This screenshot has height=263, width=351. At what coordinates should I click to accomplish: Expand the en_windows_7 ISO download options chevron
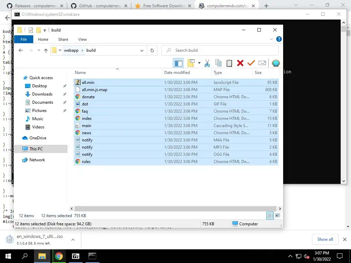[x=73, y=240]
